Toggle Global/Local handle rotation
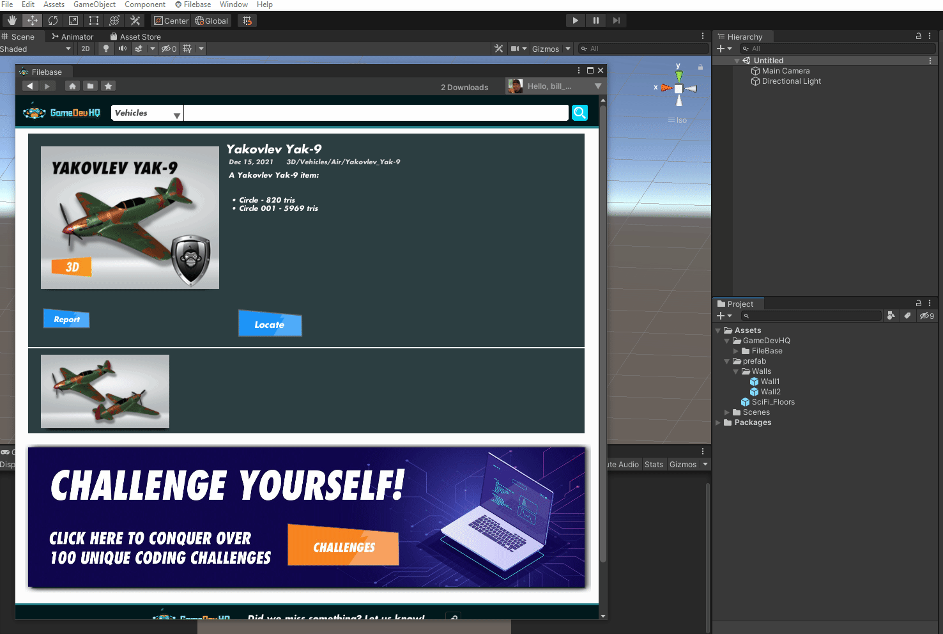943x634 pixels. (211, 20)
